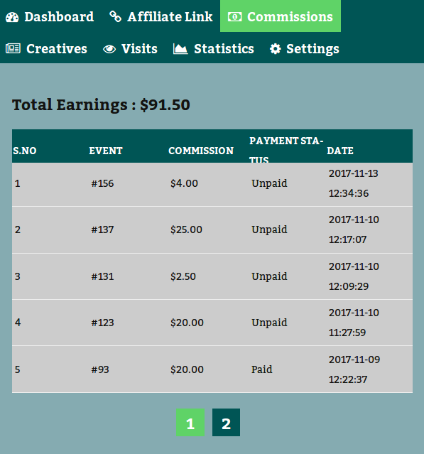Click the date 2017-11-10 11:27:59
Image resolution: width=424 pixels, height=454 pixels.
tap(354, 323)
